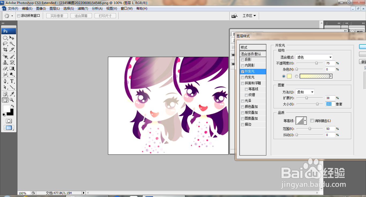
Task: Open the 文件 menu
Action: pyautogui.click(x=13, y=9)
